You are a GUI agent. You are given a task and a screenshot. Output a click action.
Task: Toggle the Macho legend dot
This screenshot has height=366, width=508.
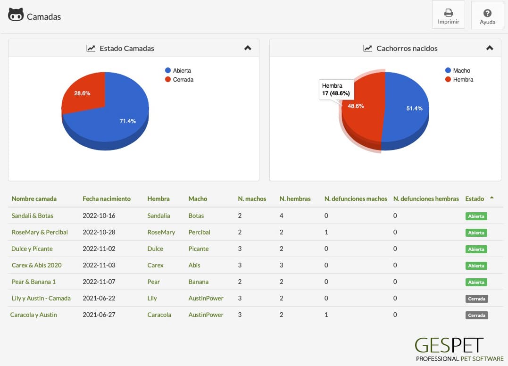[448, 70]
